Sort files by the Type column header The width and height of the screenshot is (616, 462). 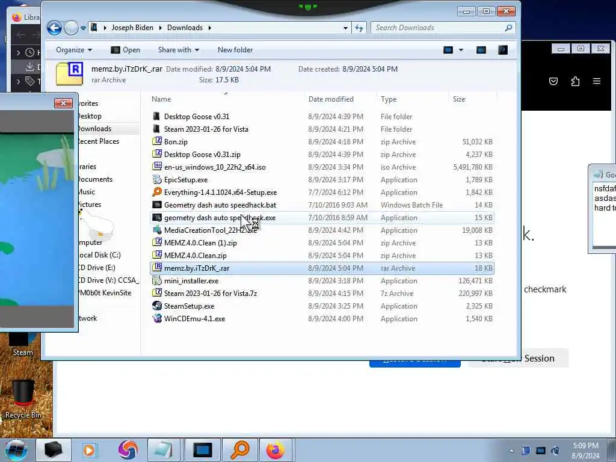389,99
